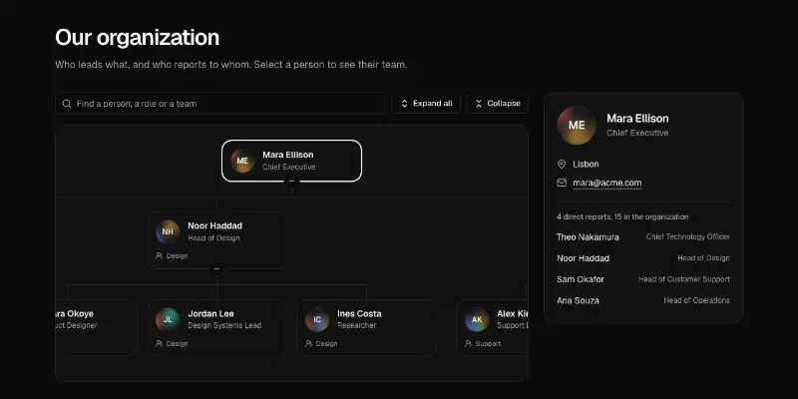Click the Our organization heading
798x399 pixels.
pos(138,38)
